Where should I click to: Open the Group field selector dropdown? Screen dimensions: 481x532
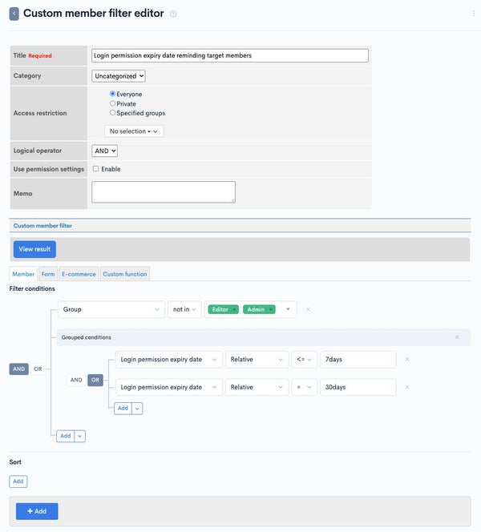coord(111,309)
